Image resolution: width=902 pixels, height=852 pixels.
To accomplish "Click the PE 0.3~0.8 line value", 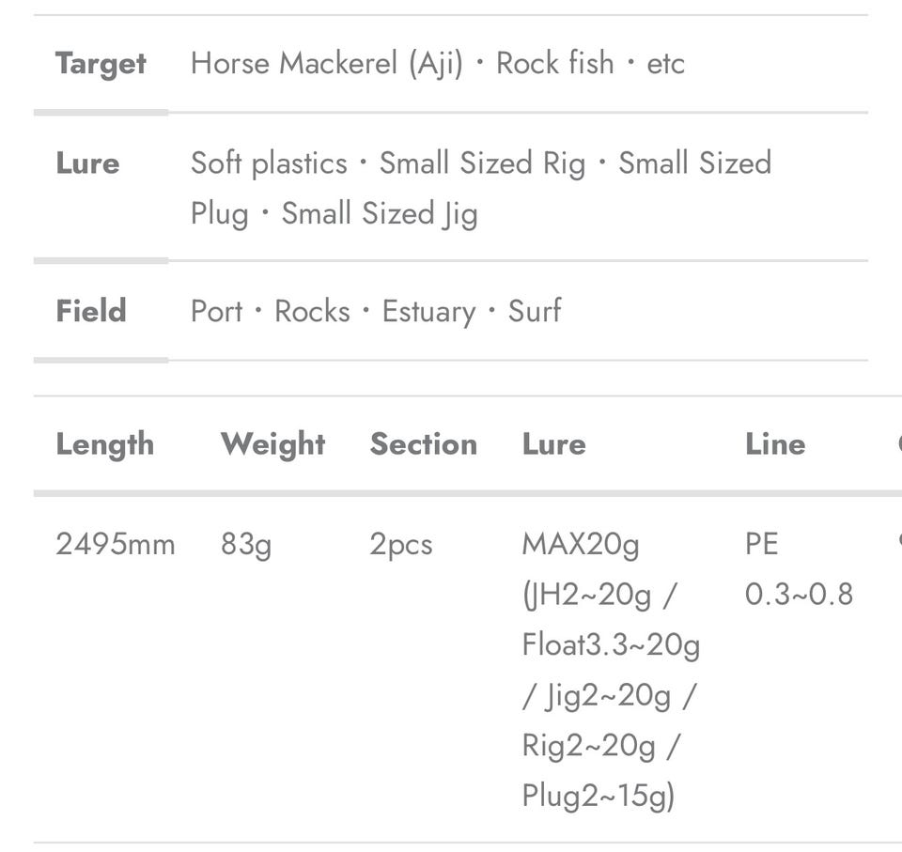I will click(798, 569).
